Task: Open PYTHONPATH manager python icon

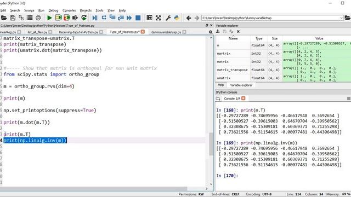Action: point(177,18)
